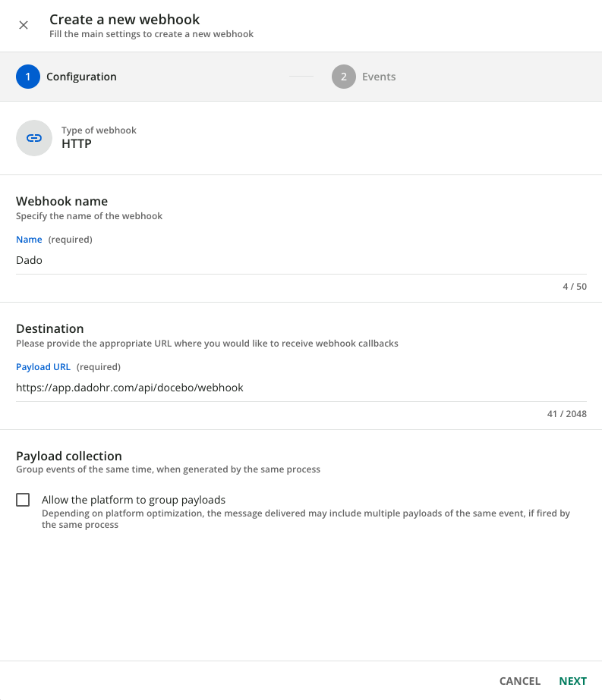Click the Payload collection section heading
The image size is (602, 700).
coord(69,456)
